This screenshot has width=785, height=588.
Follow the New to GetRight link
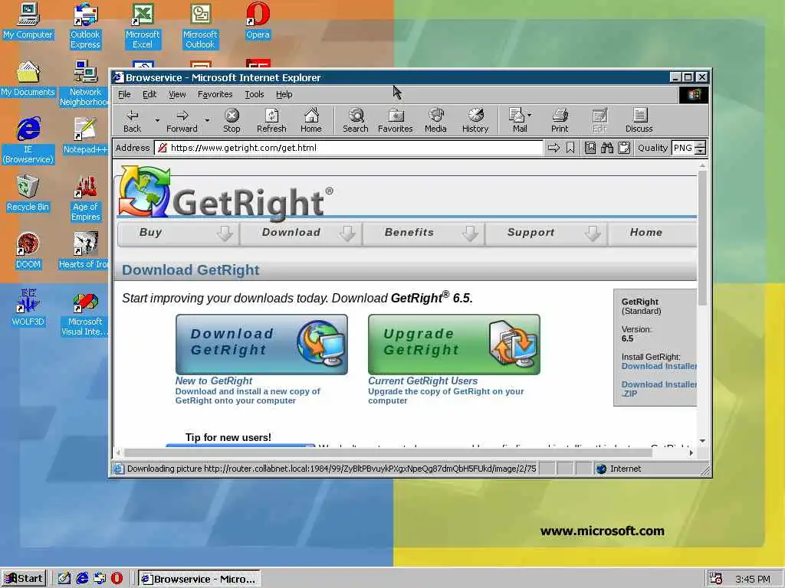coord(214,381)
